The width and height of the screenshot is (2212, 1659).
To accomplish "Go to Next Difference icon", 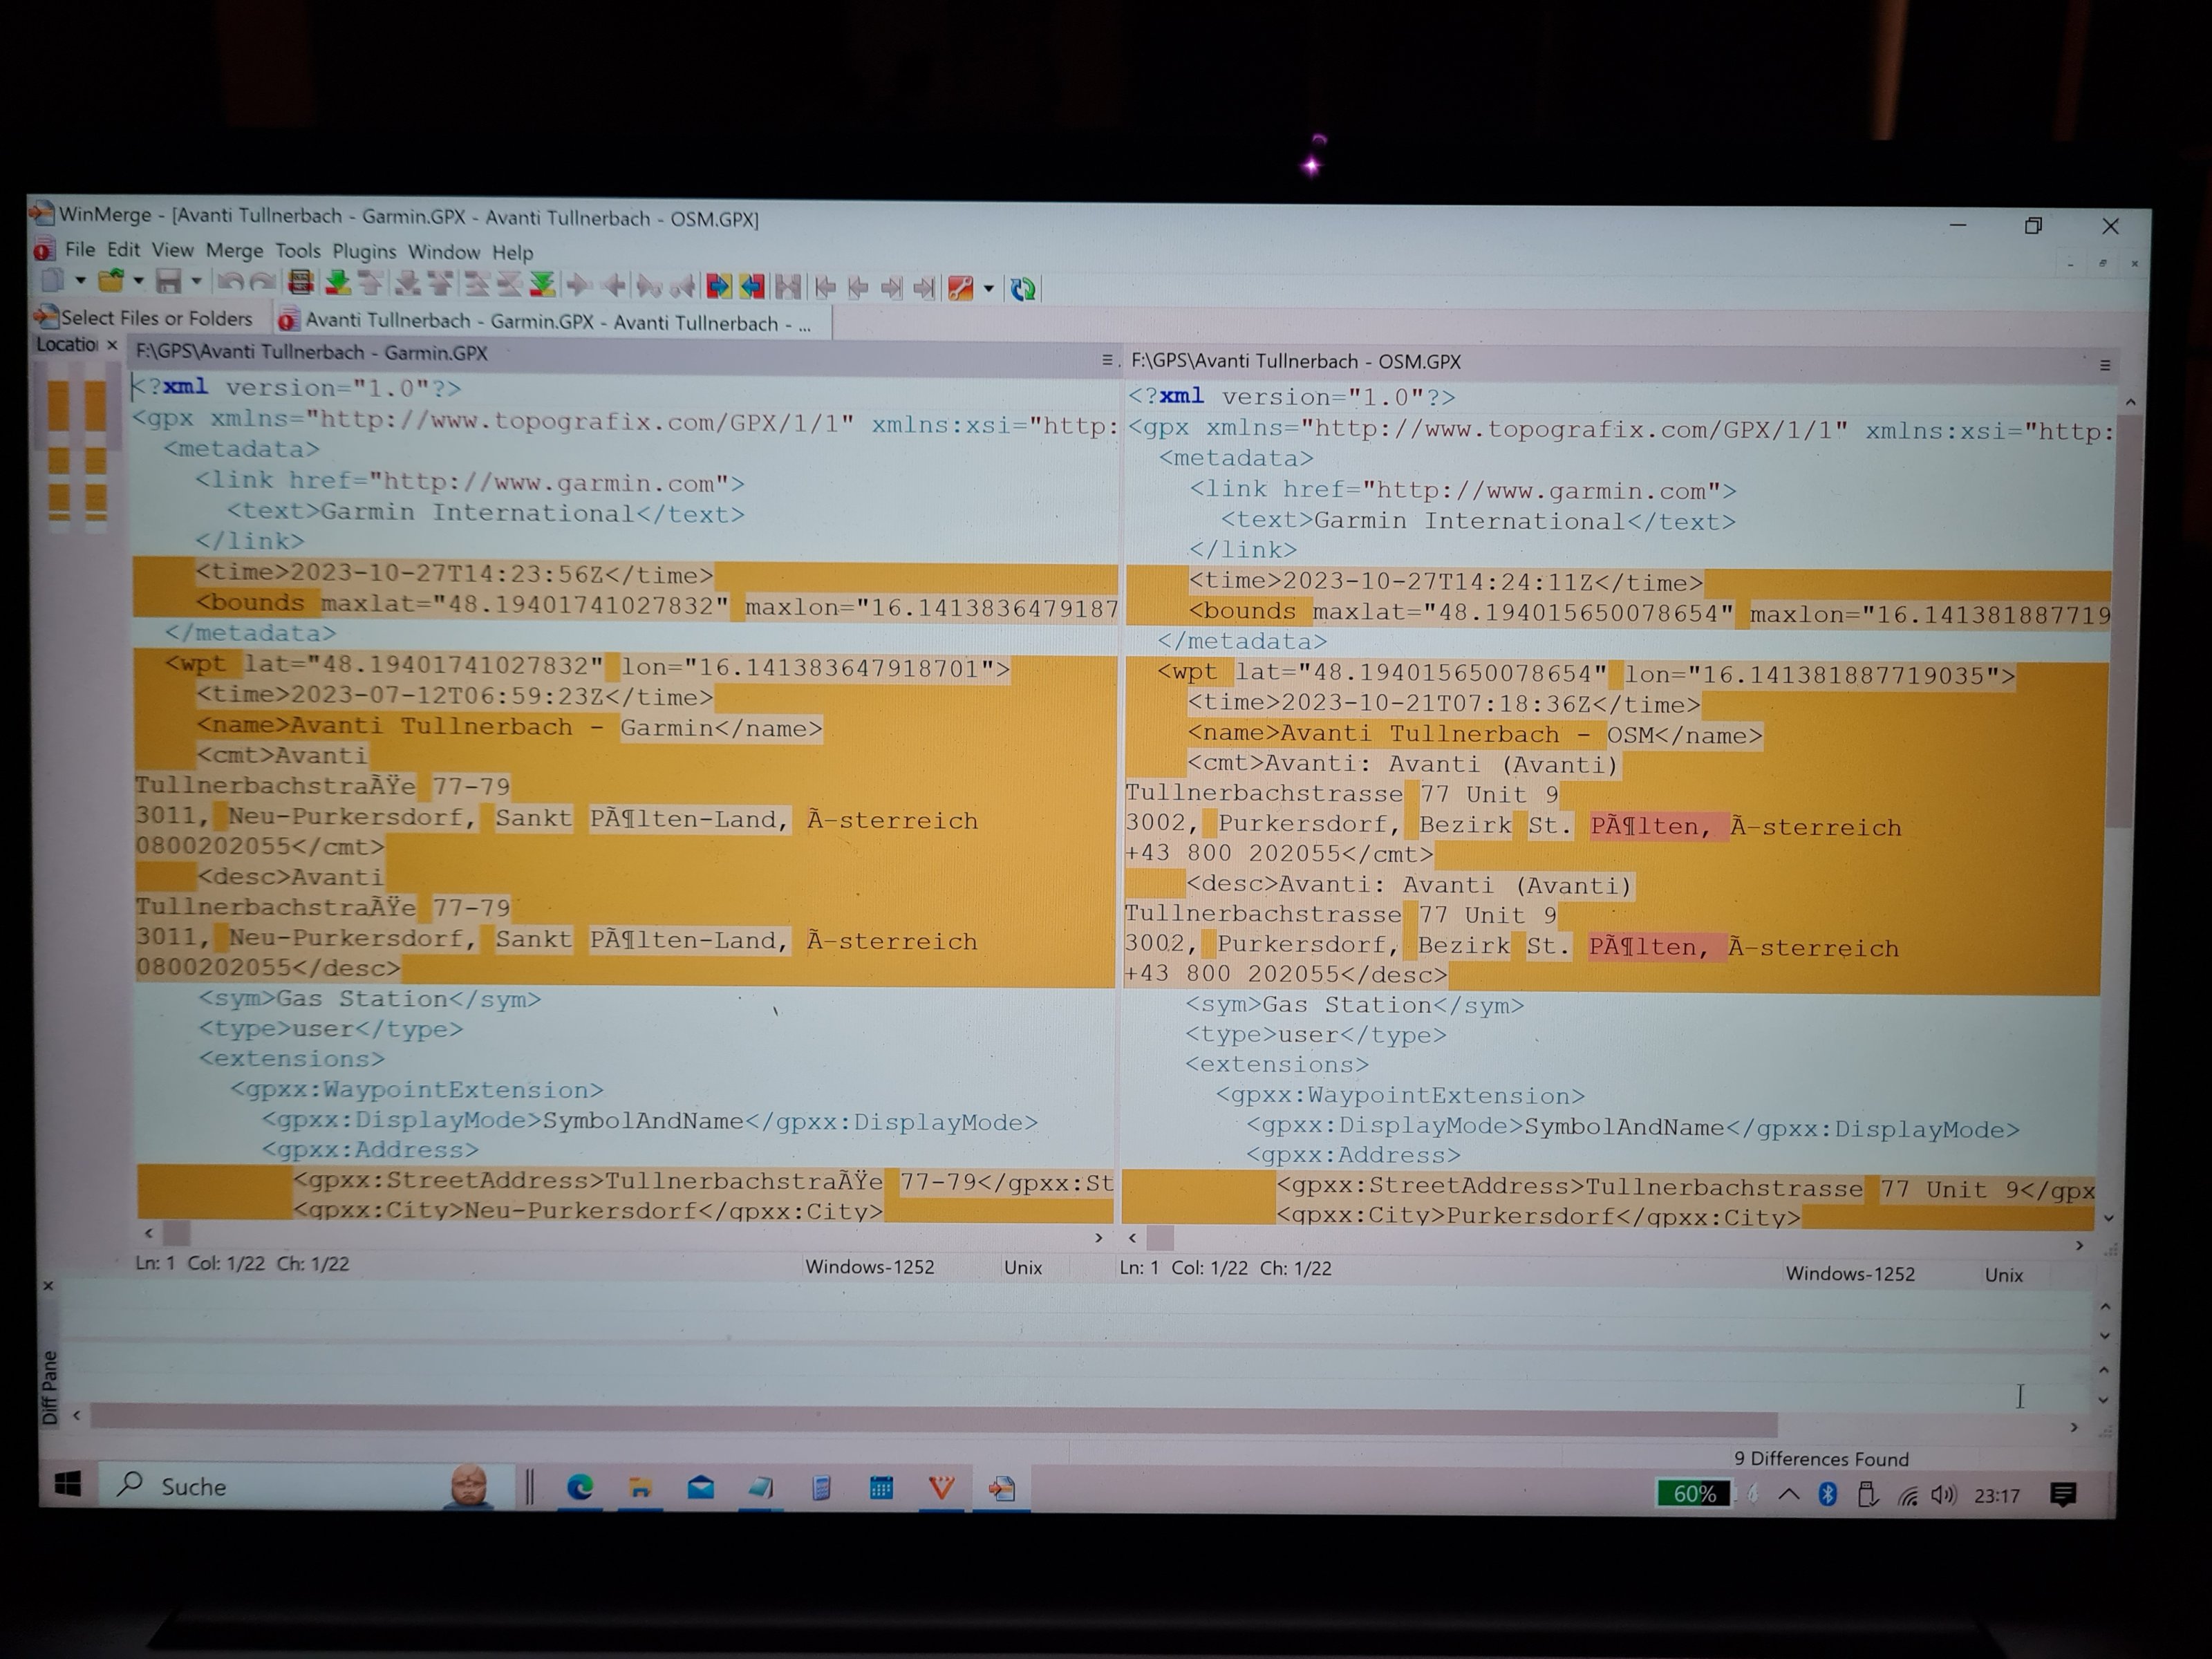I will 338,284.
